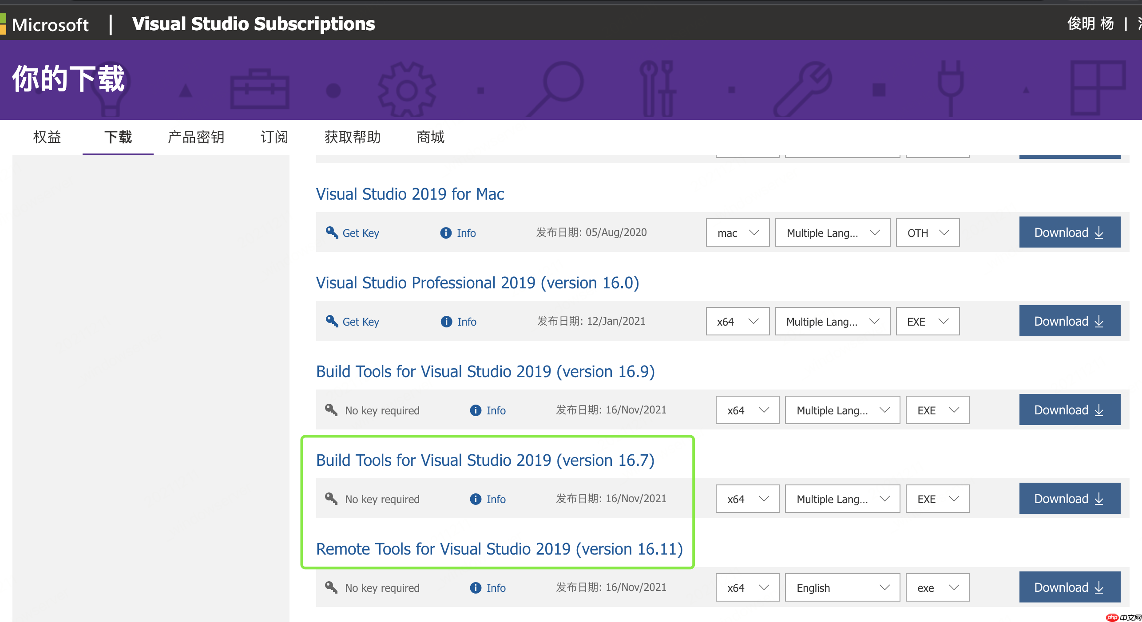Click the key icon beside 'No key required' for Build Tools 16.9
Screen dimensions: 1142x622
[x=331, y=409]
